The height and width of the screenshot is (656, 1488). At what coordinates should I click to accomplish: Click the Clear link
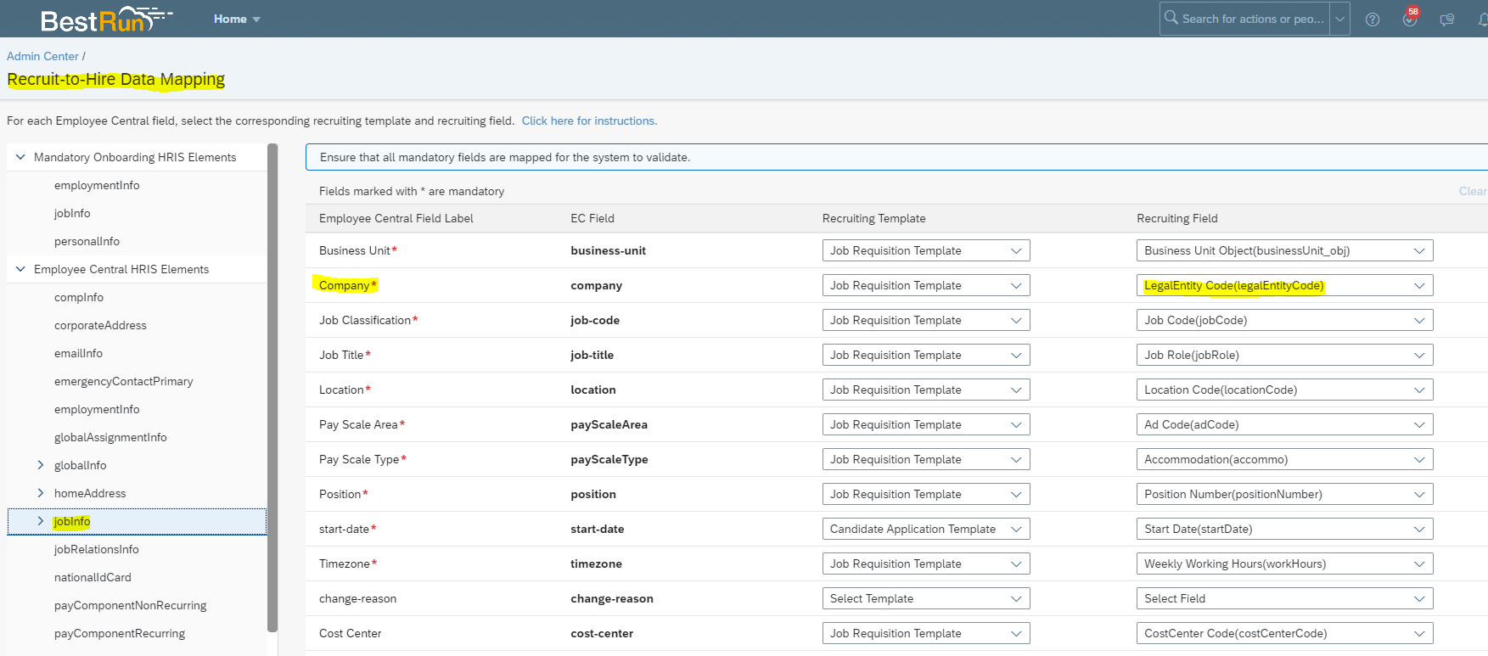(1473, 191)
